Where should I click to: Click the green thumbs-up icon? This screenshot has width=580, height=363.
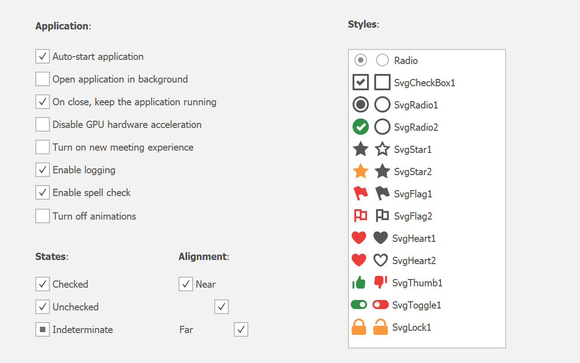coord(359,283)
